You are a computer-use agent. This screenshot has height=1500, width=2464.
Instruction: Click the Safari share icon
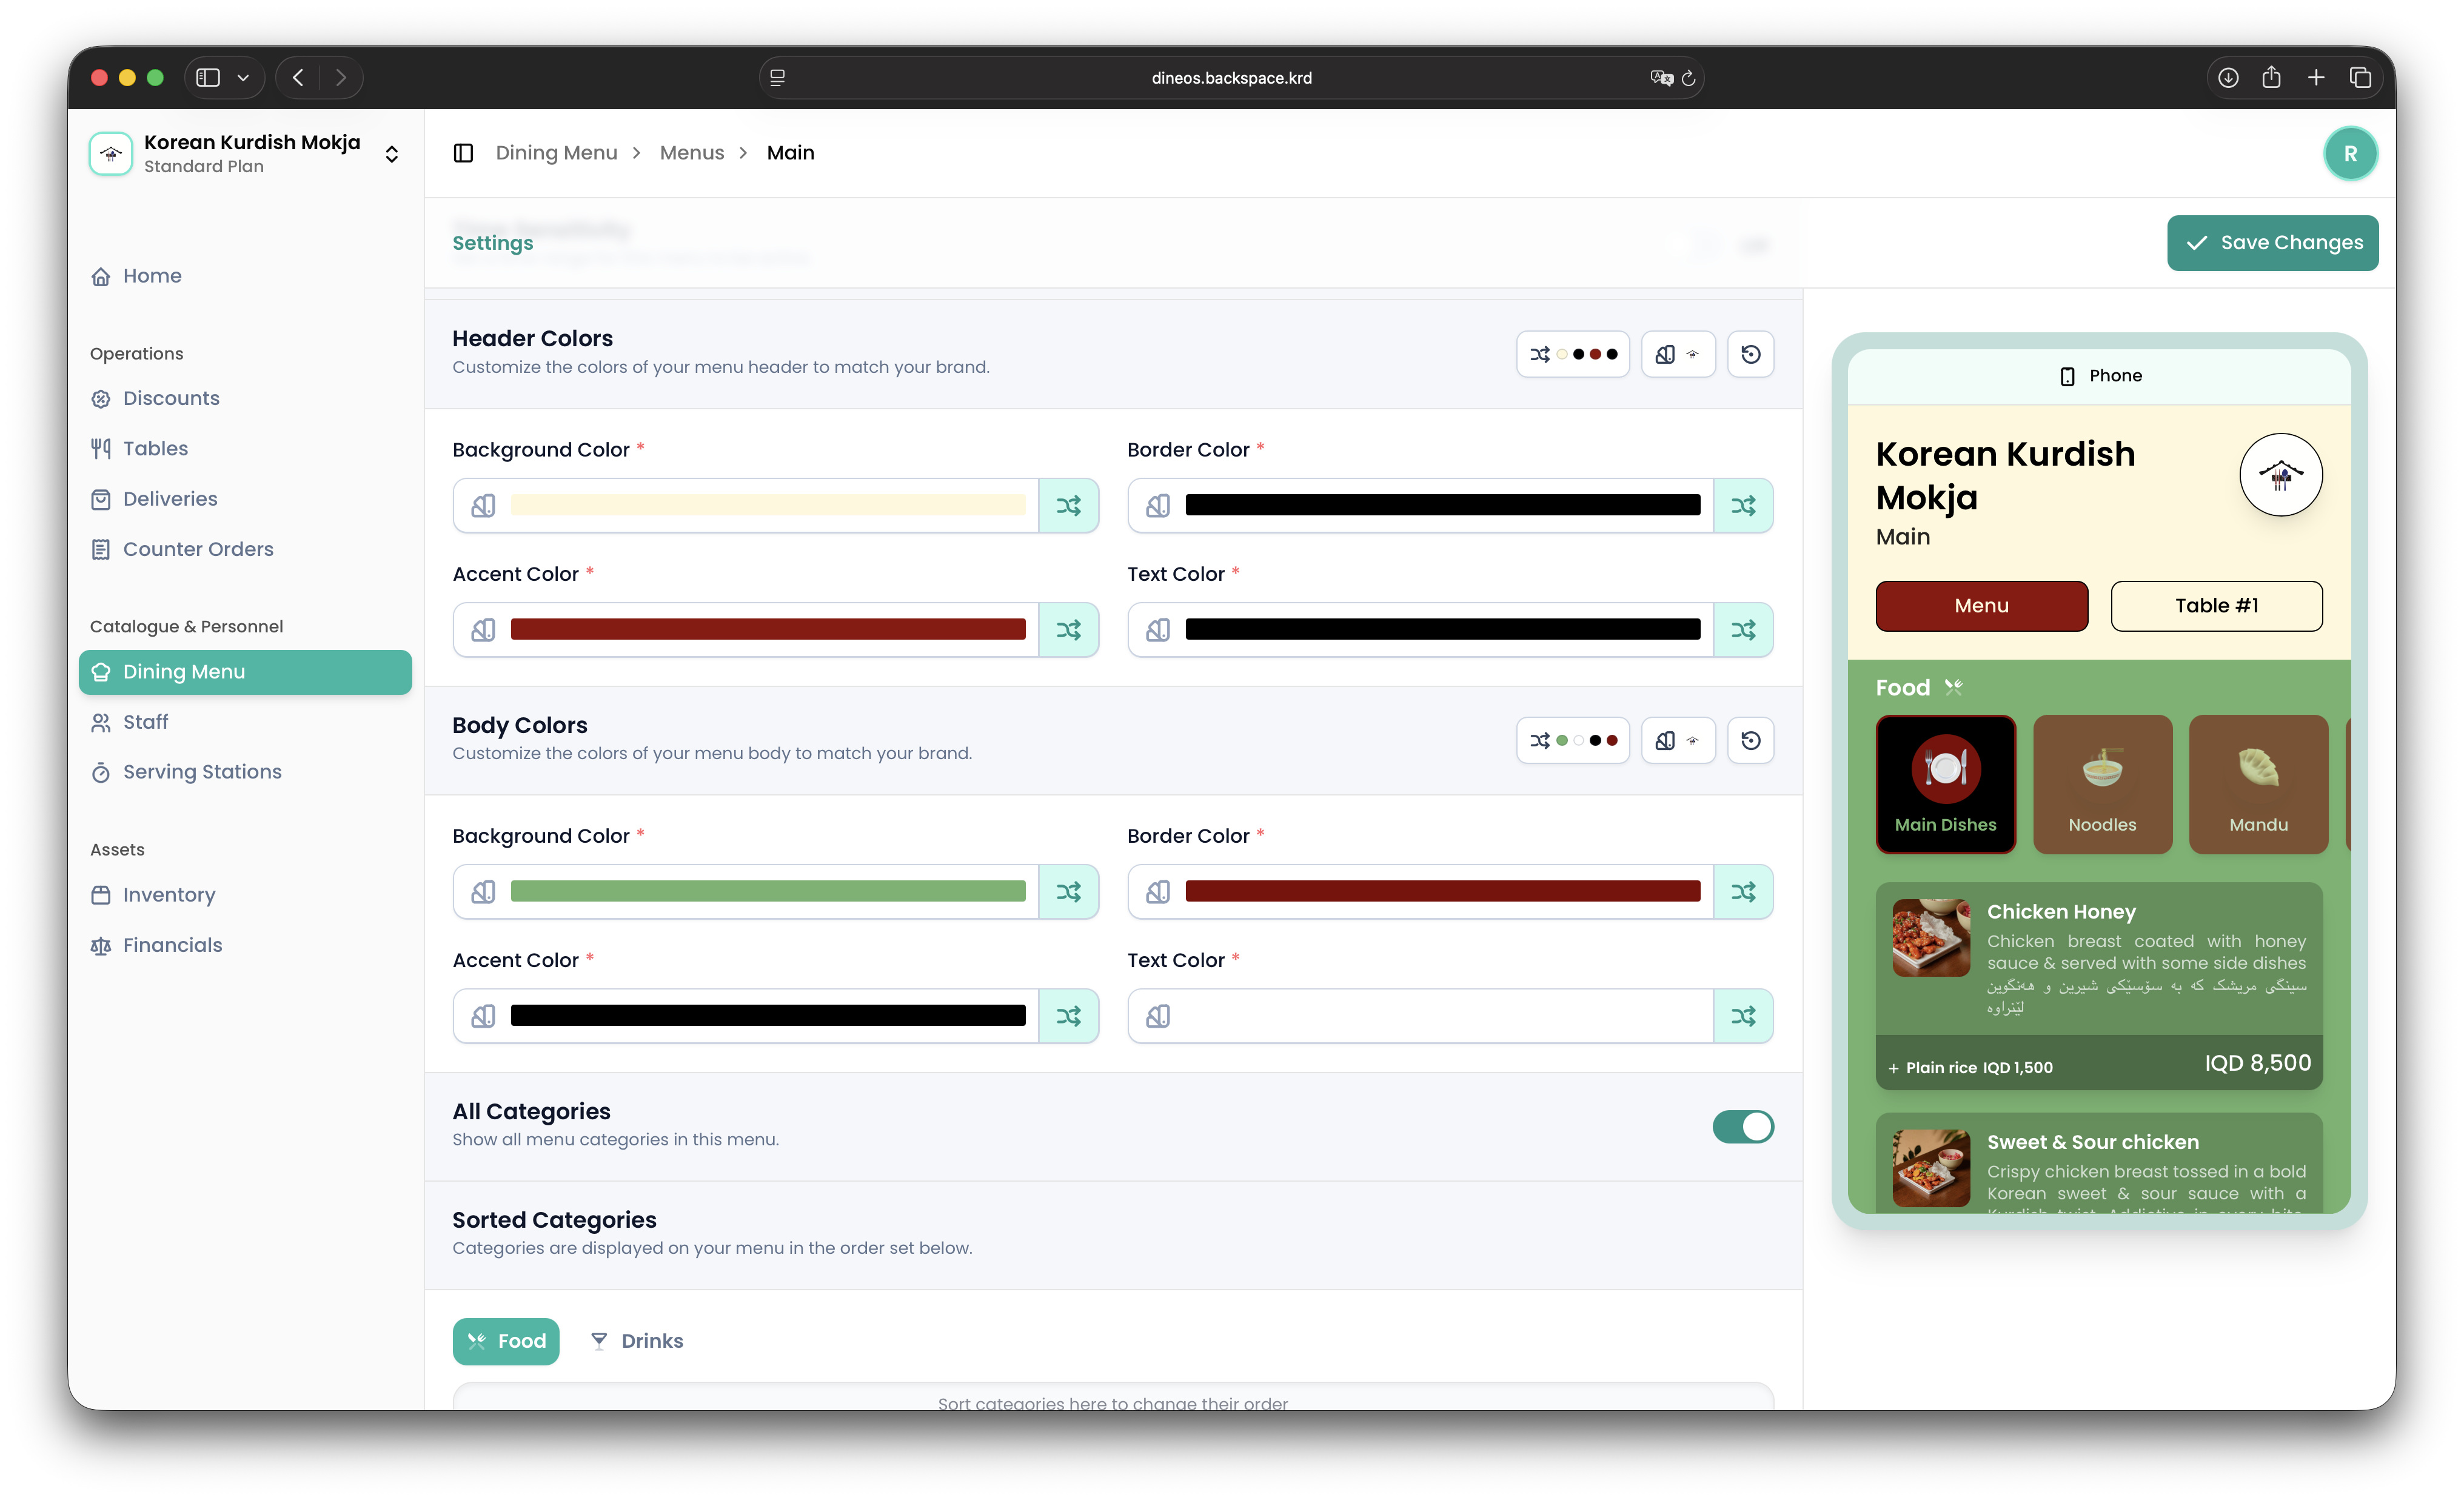(2271, 78)
